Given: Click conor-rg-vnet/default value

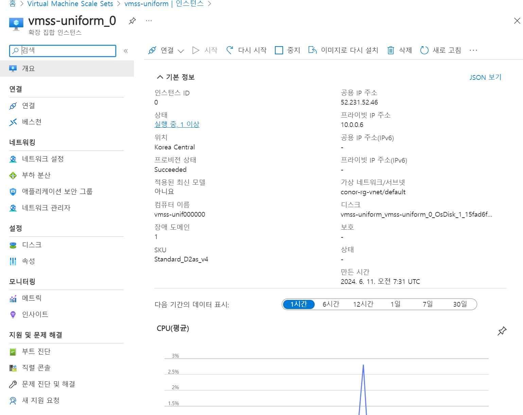Looking at the screenshot, I should click(x=373, y=192).
